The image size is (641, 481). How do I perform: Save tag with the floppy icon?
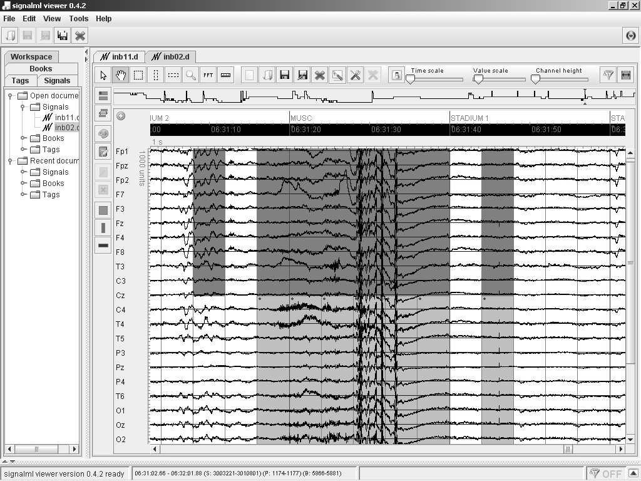(x=285, y=75)
